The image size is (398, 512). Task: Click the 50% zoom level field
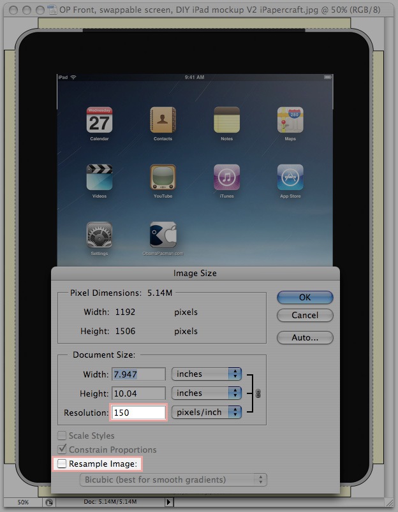(x=23, y=502)
